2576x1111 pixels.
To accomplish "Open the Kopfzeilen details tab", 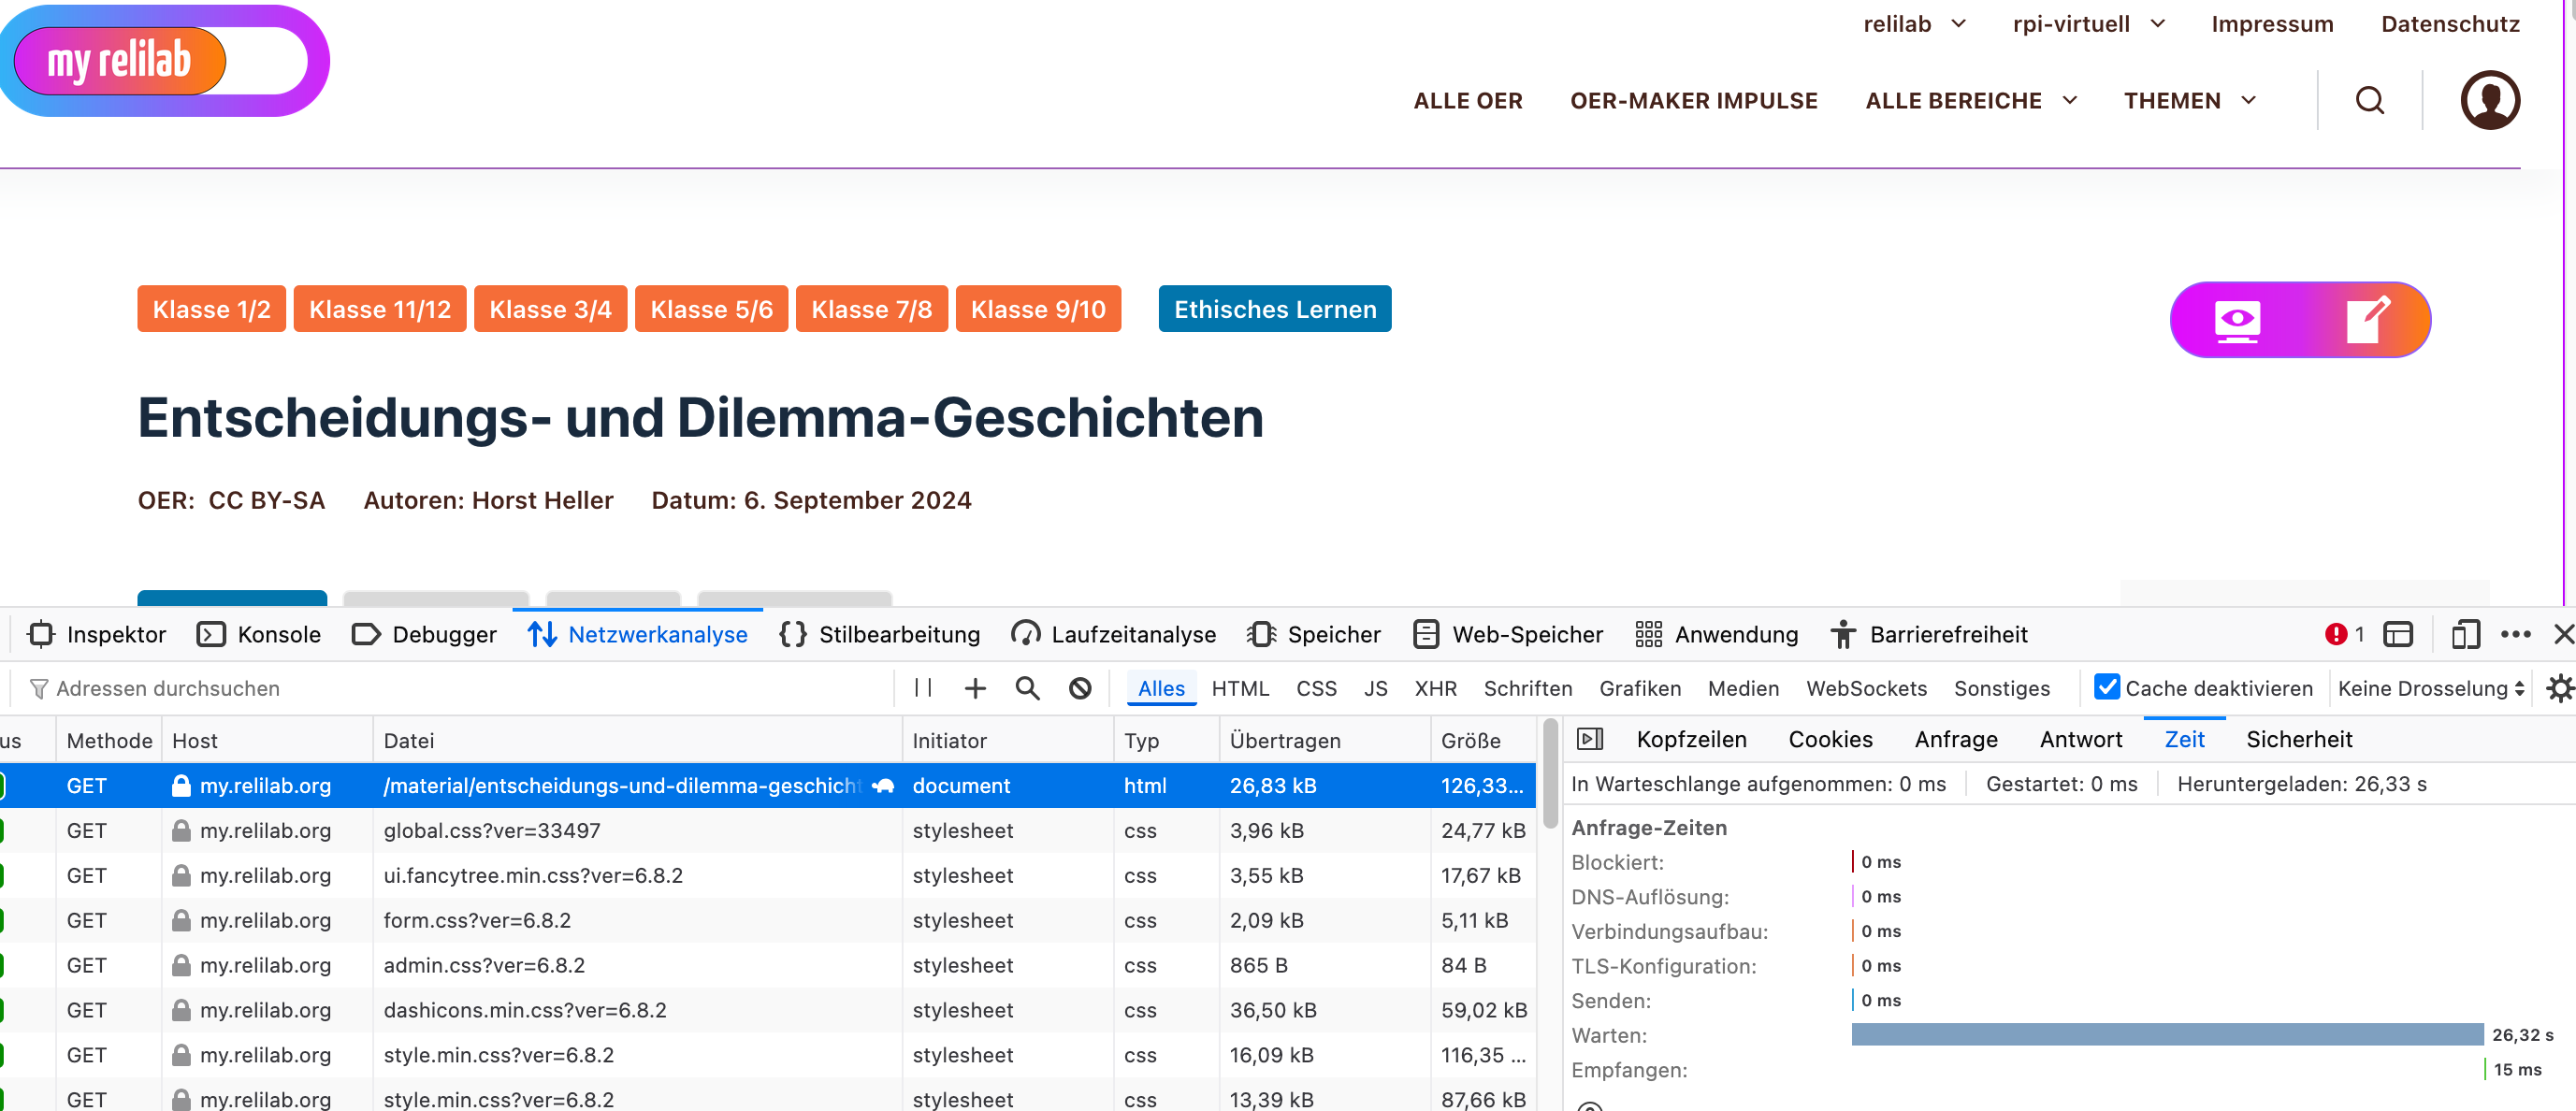I will click(x=1691, y=739).
